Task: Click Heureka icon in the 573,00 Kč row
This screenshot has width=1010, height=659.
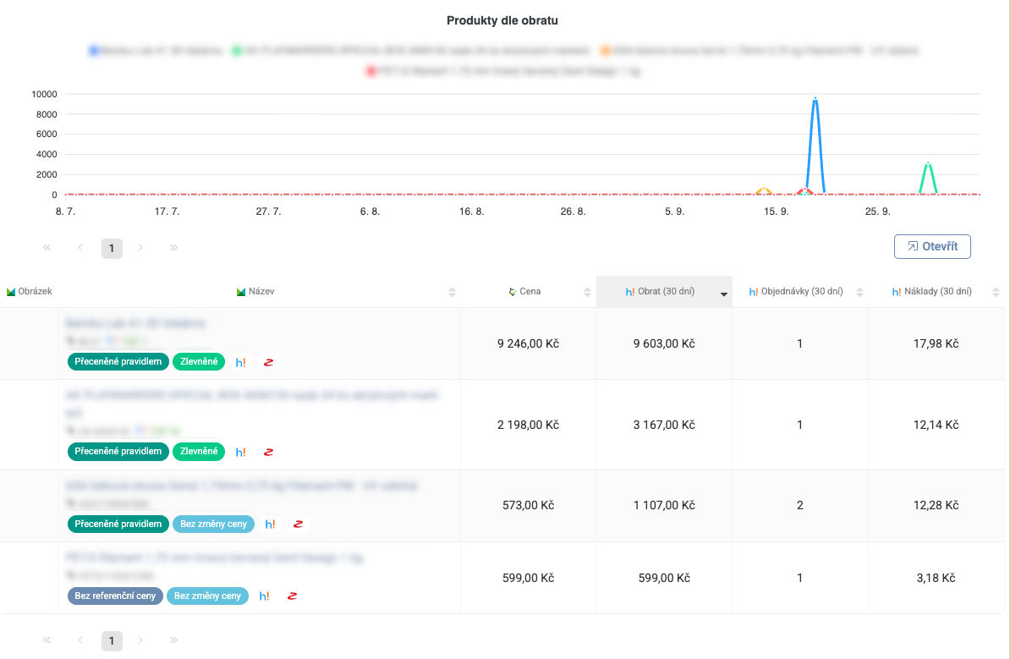Action: click(x=270, y=524)
